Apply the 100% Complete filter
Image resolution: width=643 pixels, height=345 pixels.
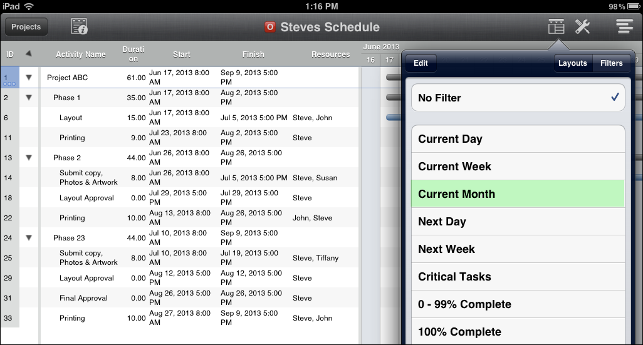pyautogui.click(x=518, y=331)
